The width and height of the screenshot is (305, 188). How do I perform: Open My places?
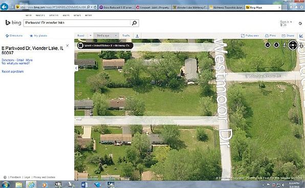[x=38, y=36]
